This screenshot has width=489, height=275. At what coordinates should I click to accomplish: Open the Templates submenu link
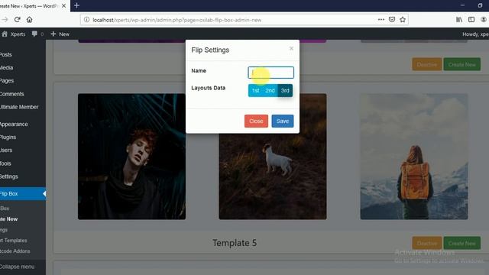(x=14, y=241)
